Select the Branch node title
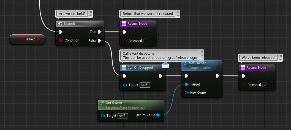 tap(69, 24)
